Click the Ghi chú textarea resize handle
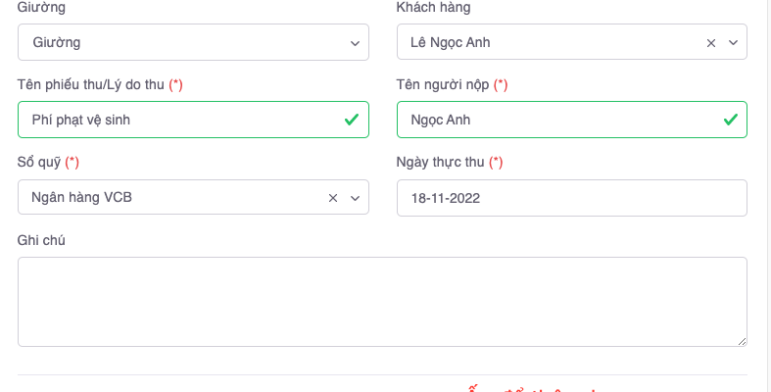The image size is (771, 392). coord(742,340)
